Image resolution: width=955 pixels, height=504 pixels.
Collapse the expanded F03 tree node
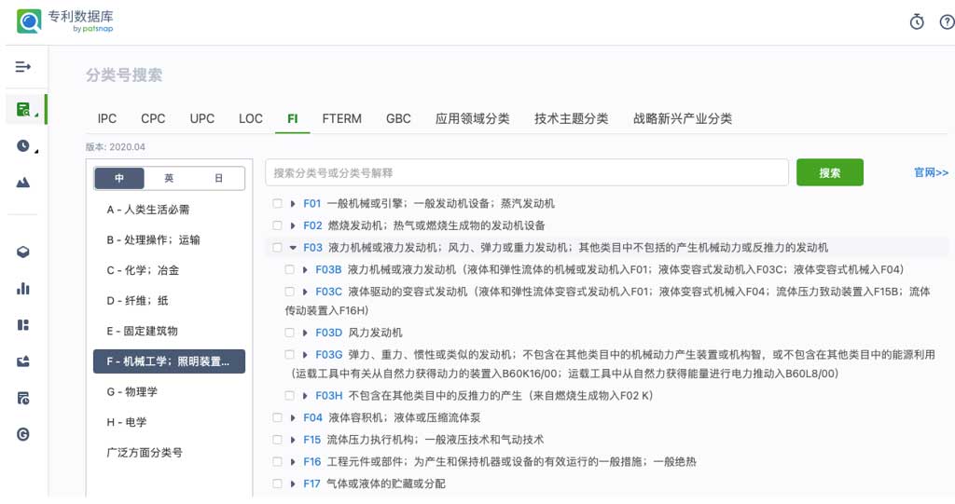click(293, 248)
